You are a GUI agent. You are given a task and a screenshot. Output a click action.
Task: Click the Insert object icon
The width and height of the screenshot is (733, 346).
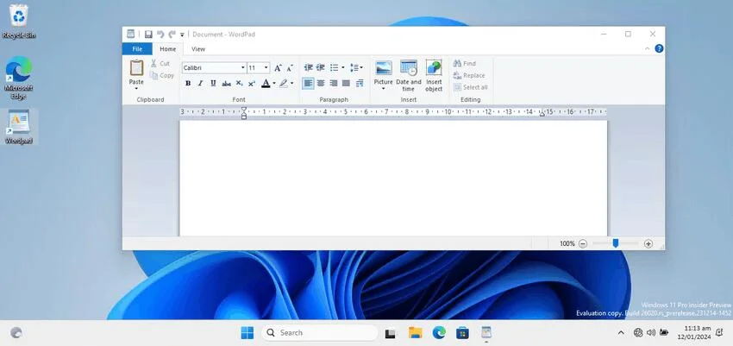click(x=434, y=68)
